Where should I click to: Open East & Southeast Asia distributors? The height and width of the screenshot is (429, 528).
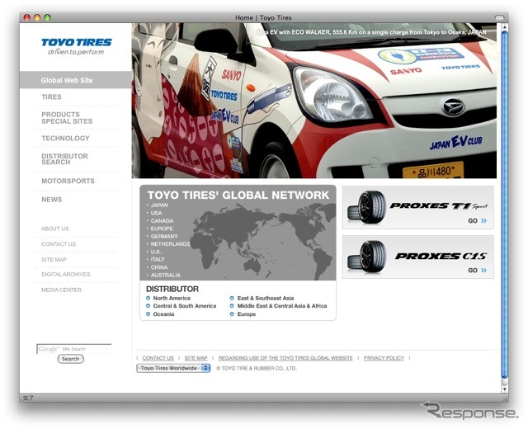coord(266,298)
